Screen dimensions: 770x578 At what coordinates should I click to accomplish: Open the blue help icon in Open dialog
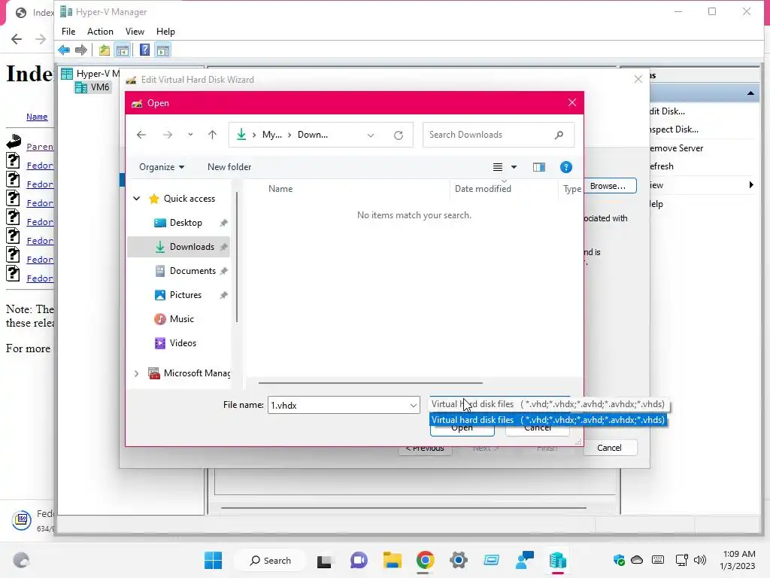[x=565, y=167]
